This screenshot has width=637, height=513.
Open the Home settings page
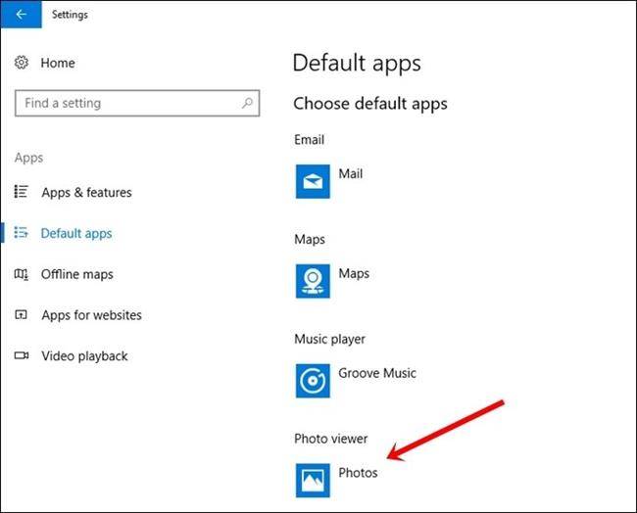click(58, 63)
